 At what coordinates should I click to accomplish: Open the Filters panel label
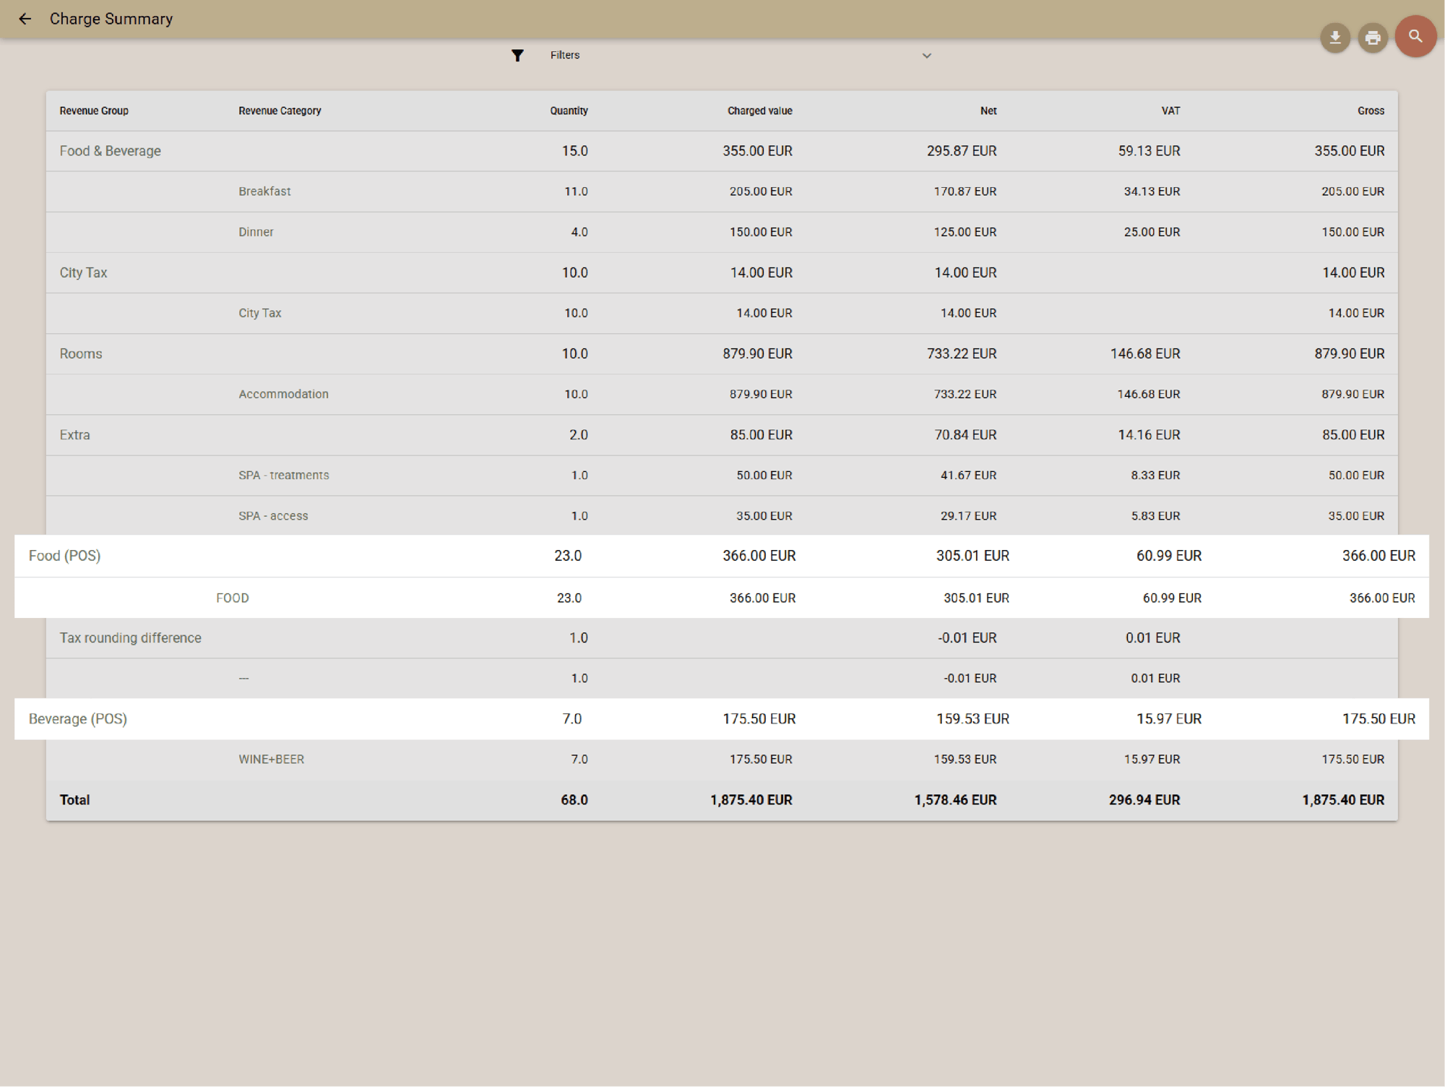pyautogui.click(x=564, y=55)
